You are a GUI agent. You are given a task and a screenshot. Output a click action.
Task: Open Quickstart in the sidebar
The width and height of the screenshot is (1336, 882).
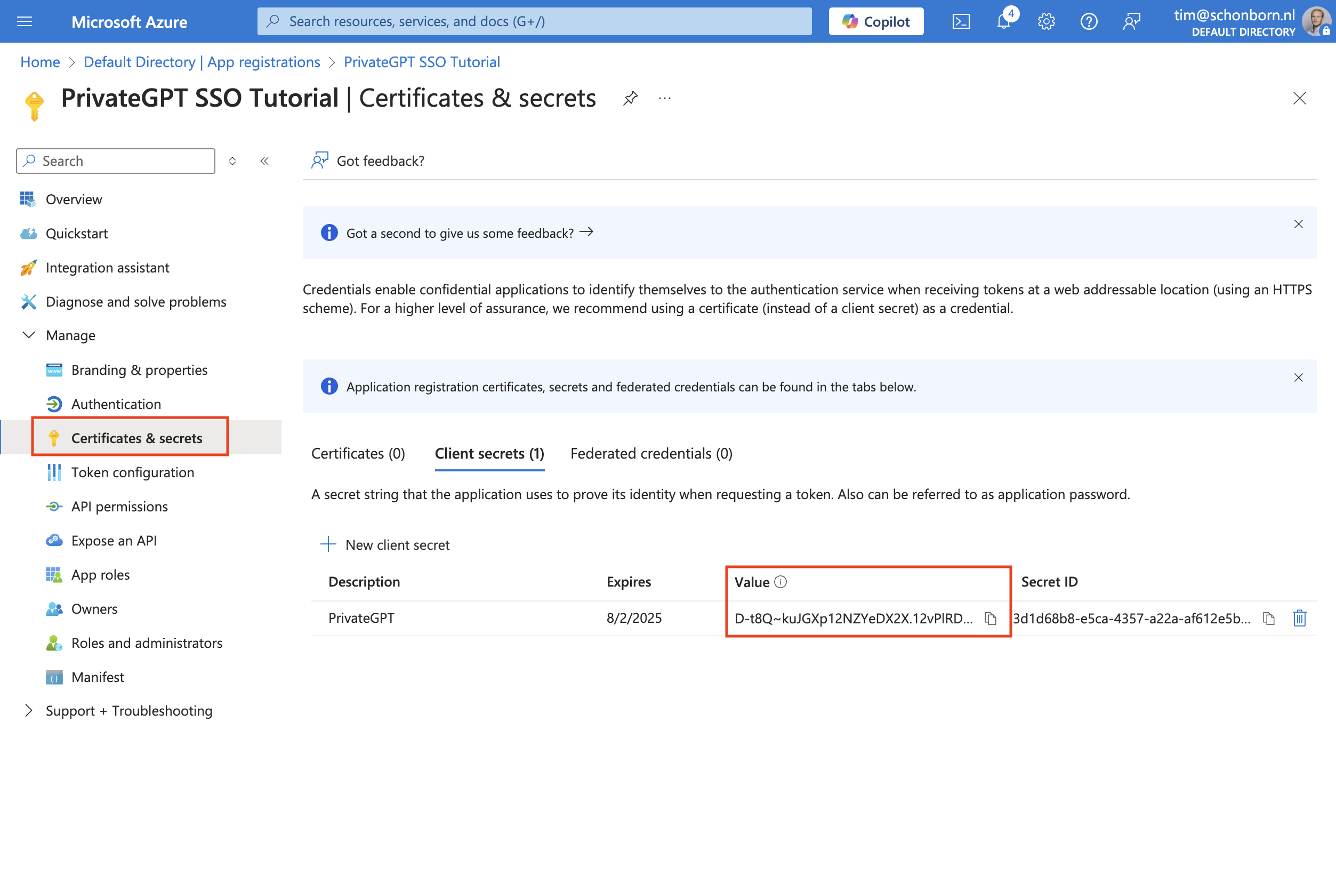pos(76,234)
